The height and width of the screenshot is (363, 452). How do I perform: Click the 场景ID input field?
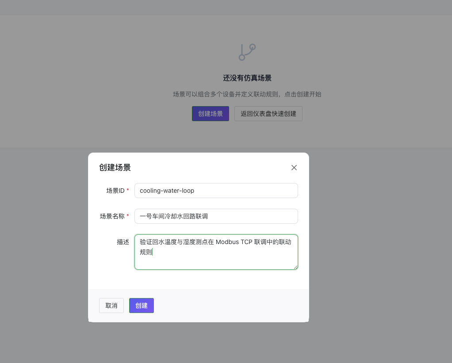point(216,191)
